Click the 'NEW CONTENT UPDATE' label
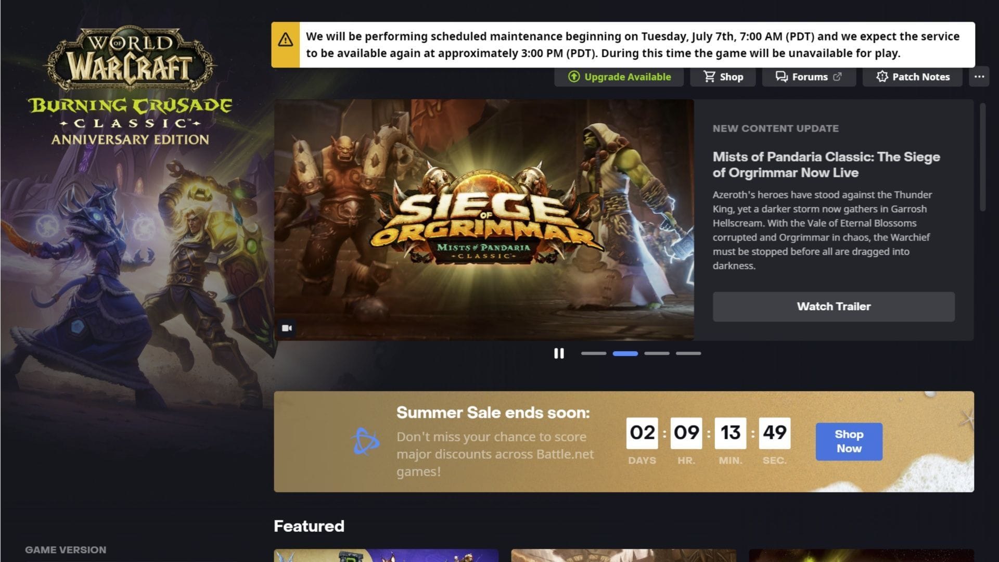This screenshot has width=999, height=562. point(775,129)
